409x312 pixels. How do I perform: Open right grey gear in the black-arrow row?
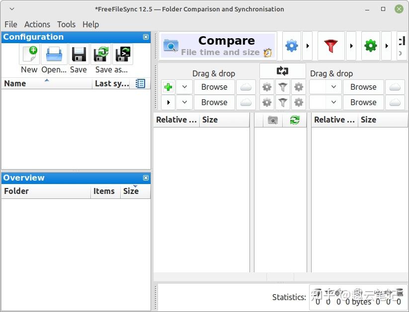[x=298, y=102]
